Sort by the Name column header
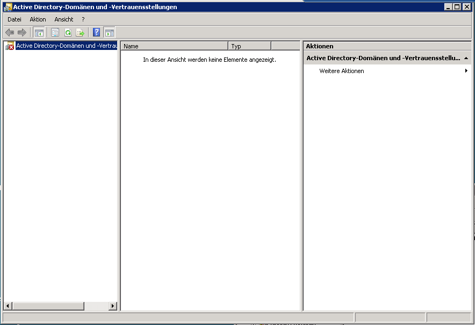Image resolution: width=475 pixels, height=325 pixels. (175, 46)
